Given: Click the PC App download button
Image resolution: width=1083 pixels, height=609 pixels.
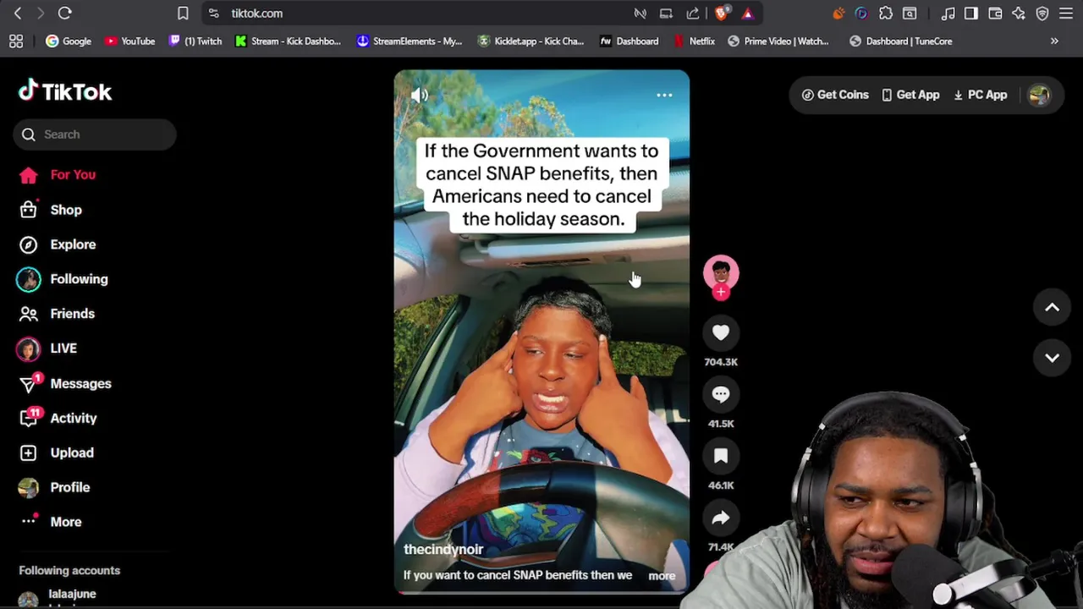Looking at the screenshot, I should (x=980, y=95).
